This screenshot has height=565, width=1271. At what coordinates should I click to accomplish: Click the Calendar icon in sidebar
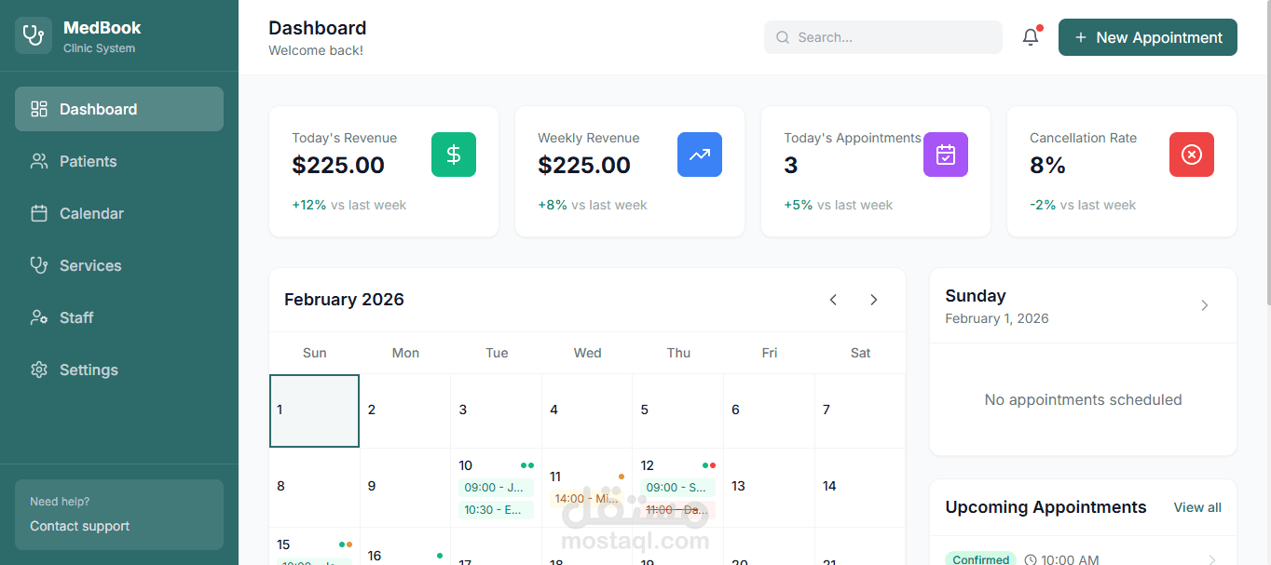(39, 213)
